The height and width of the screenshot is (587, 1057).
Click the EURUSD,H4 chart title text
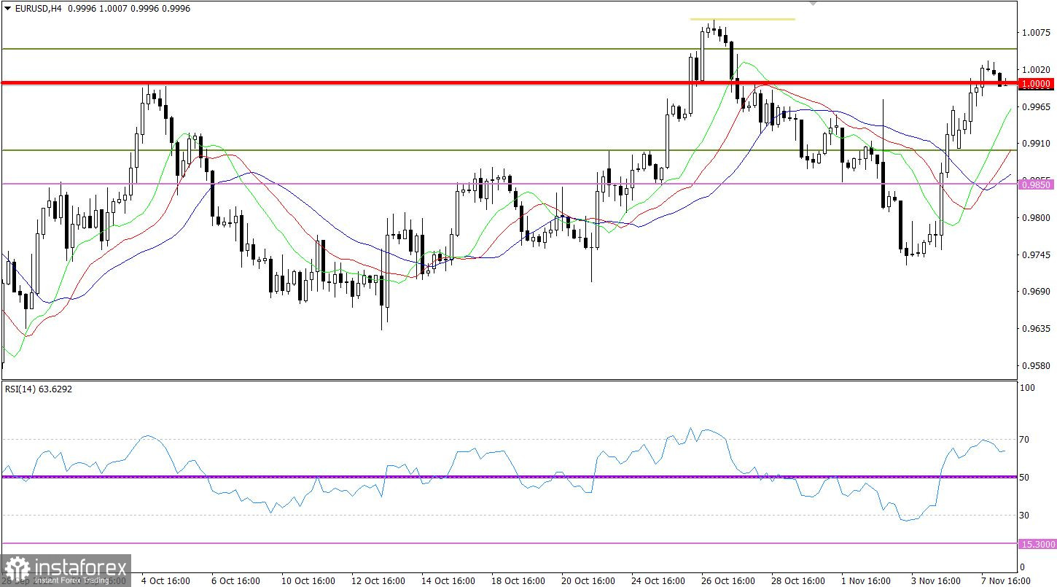[x=37, y=9]
